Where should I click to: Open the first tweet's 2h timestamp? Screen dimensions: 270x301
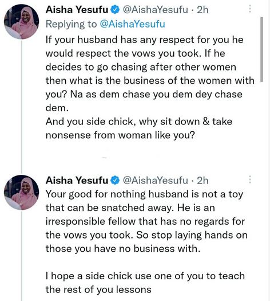click(202, 10)
